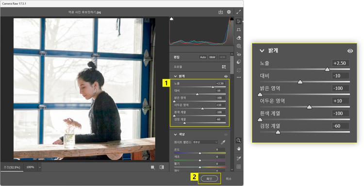Click the 대비 value field -10 in dialog
Screen dimensions: 364x186
tap(220, 90)
